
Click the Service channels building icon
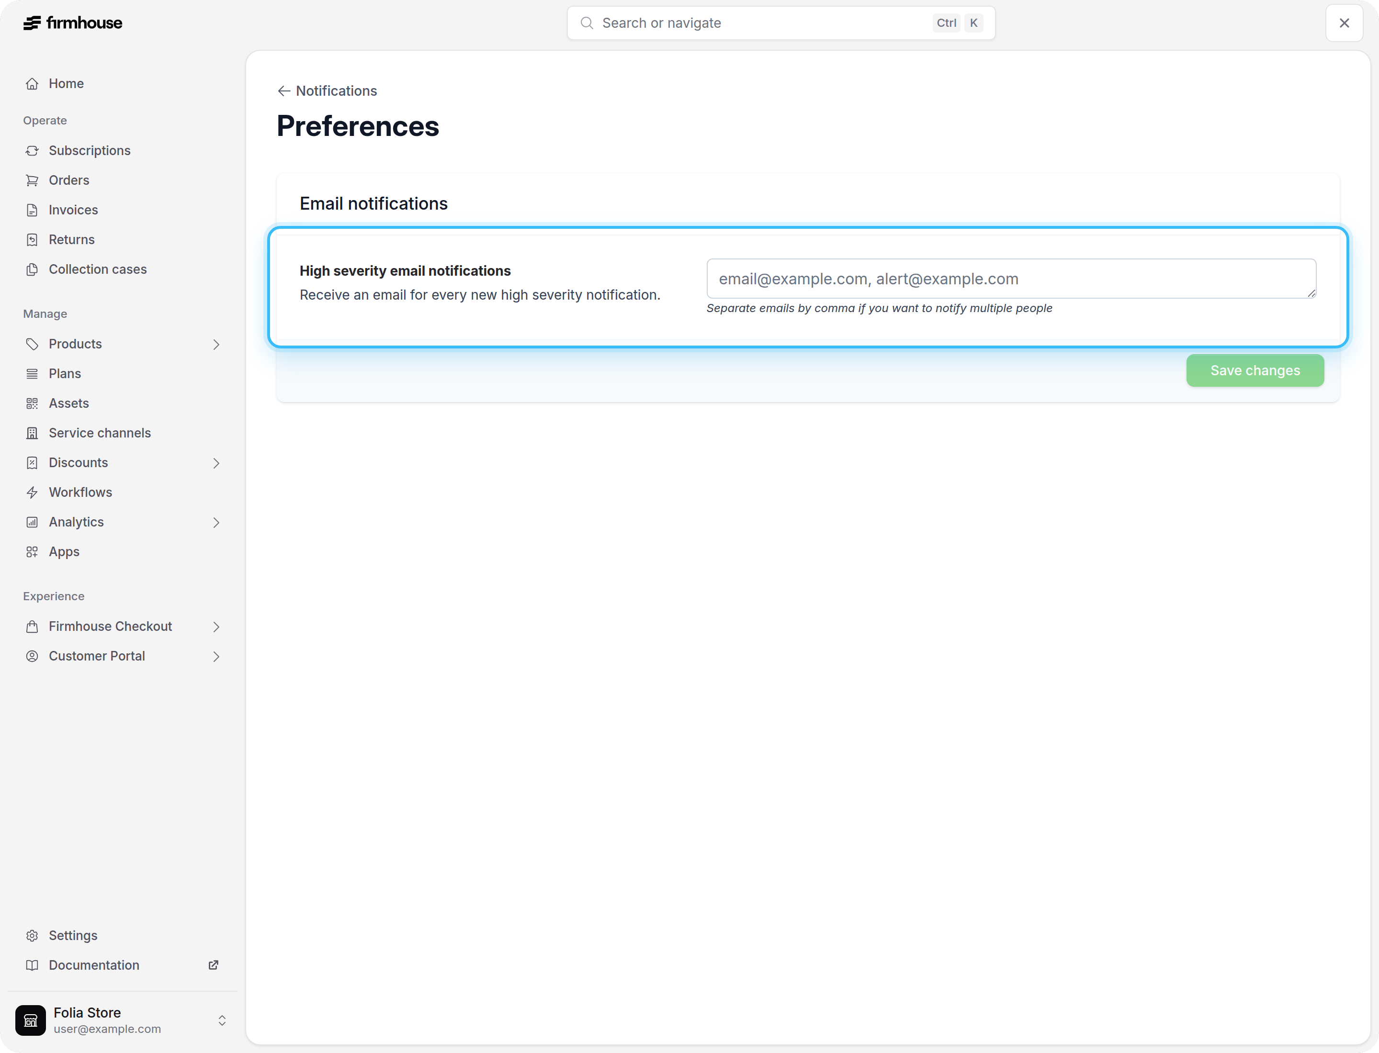pos(32,433)
